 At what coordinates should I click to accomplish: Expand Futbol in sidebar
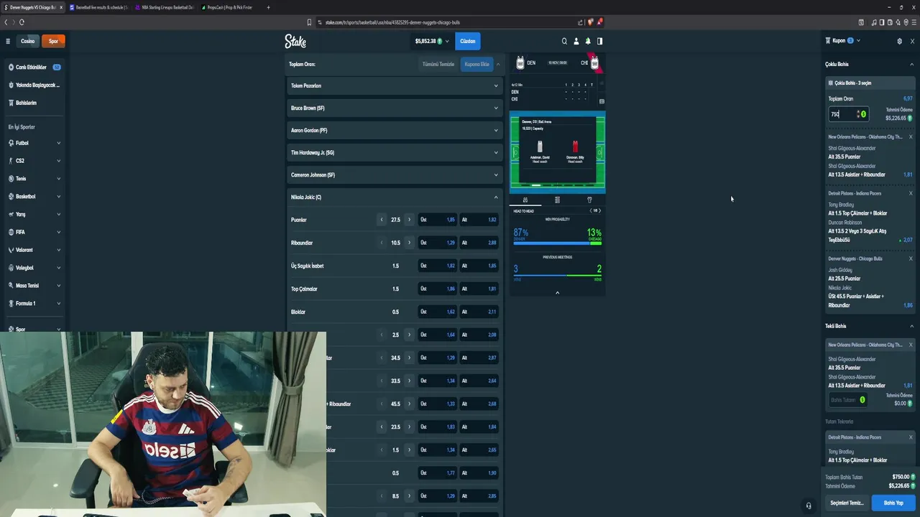(34, 143)
